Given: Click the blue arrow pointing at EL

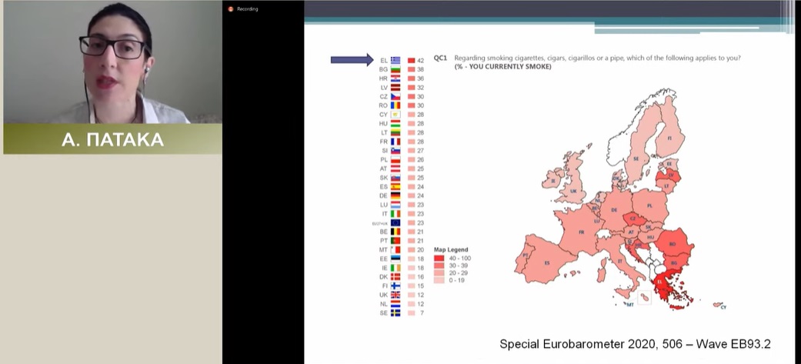Looking at the screenshot, I should tap(352, 60).
